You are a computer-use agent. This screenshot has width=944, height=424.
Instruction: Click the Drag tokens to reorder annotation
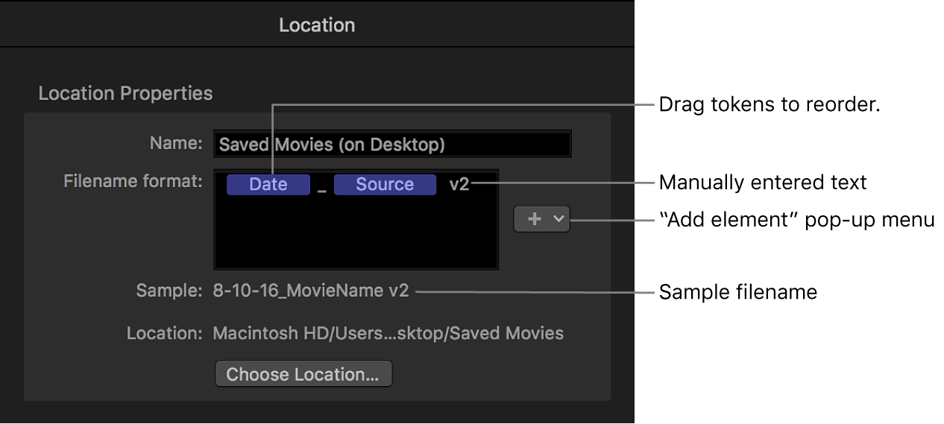click(770, 105)
